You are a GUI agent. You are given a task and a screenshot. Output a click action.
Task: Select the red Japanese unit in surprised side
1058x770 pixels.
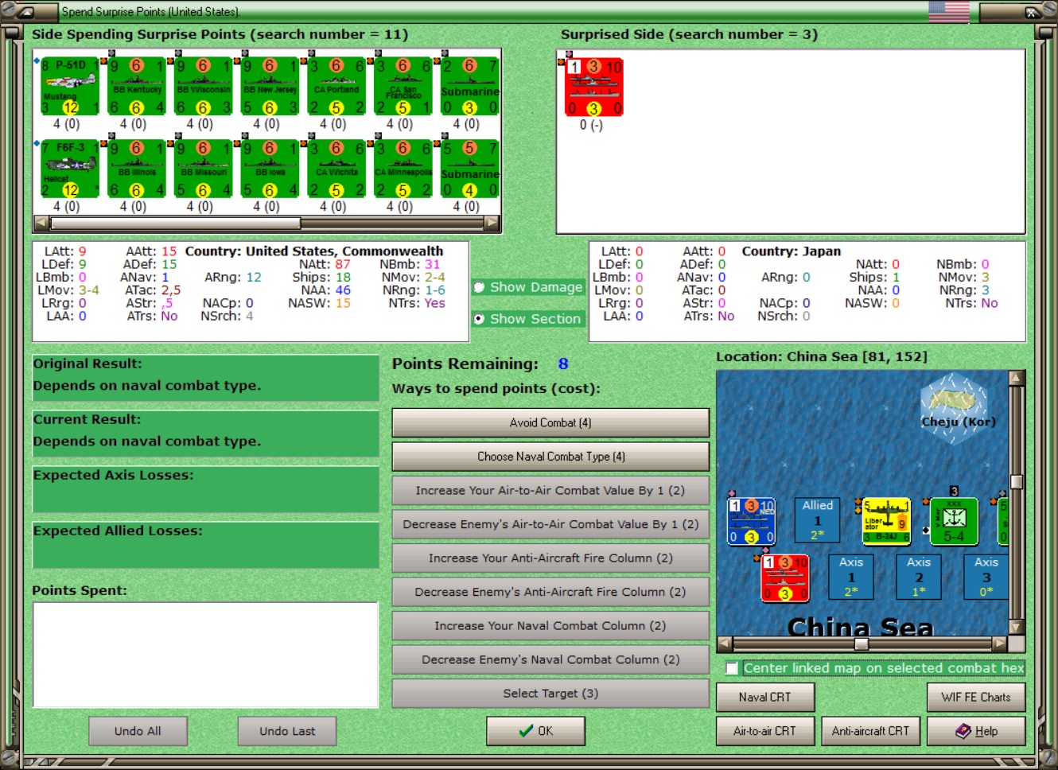594,87
